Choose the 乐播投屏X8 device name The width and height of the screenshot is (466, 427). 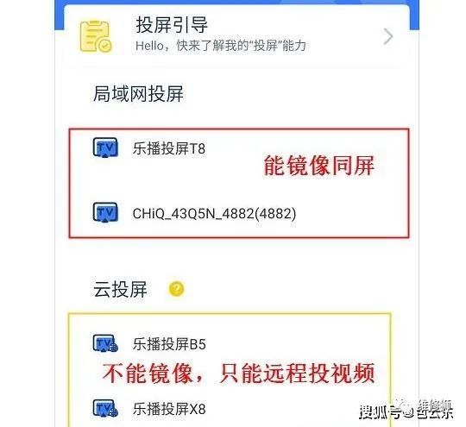coord(169,409)
